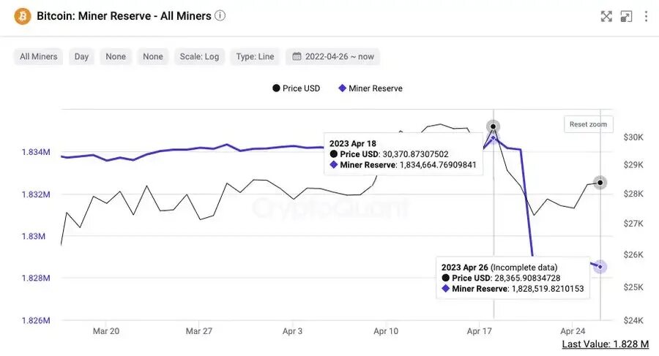Expand the chart to fullscreen
Image resolution: width=659 pixels, height=356 pixels.
click(606, 16)
